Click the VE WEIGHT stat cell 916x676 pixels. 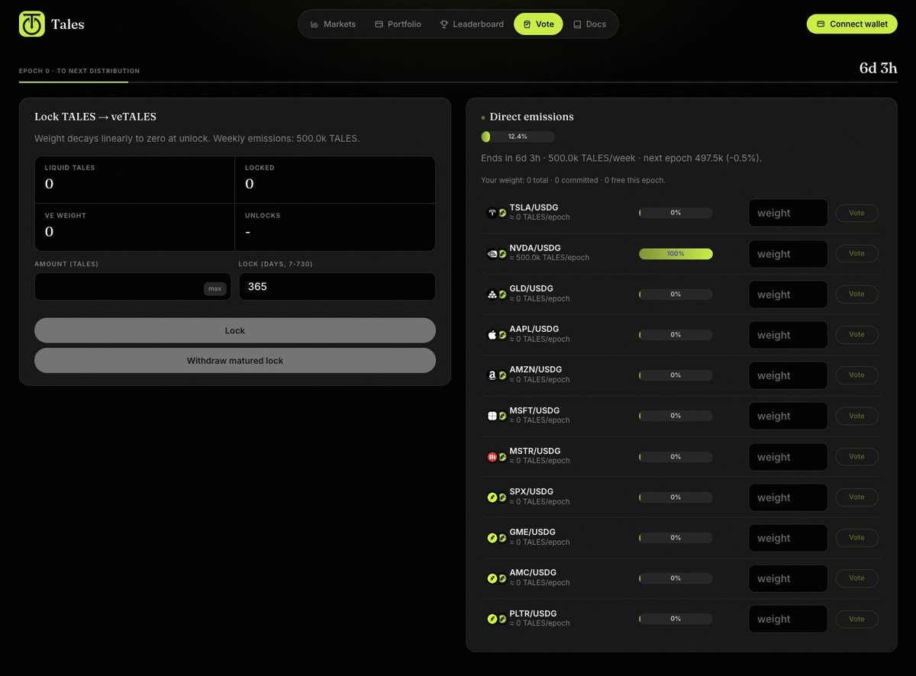135,227
